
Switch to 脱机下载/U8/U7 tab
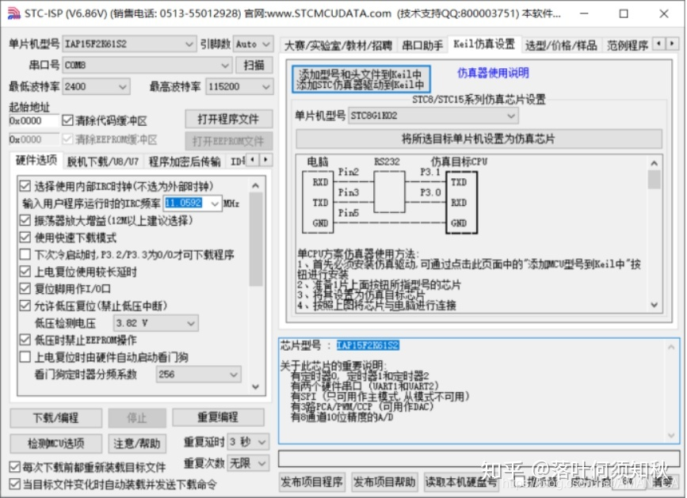103,162
